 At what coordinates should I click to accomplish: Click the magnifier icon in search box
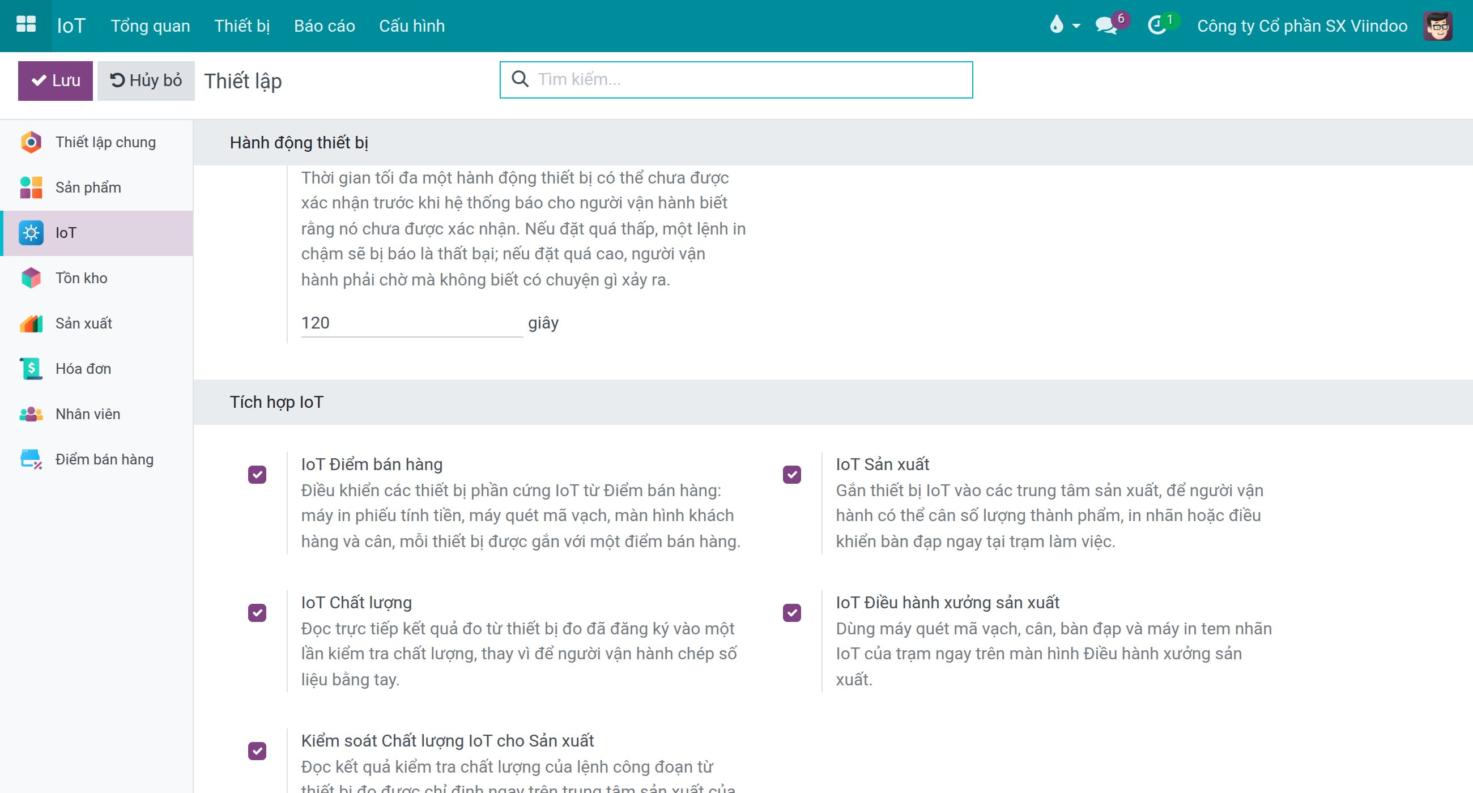(520, 79)
